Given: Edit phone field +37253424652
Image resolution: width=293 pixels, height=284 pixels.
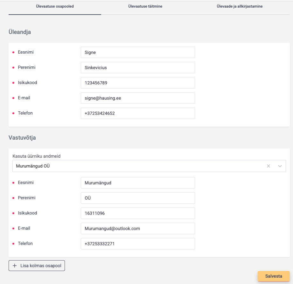Looking at the screenshot, I should pyautogui.click(x=138, y=113).
